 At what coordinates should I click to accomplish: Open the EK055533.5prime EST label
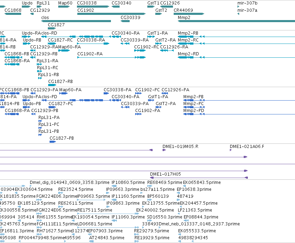tap(197, 231)
